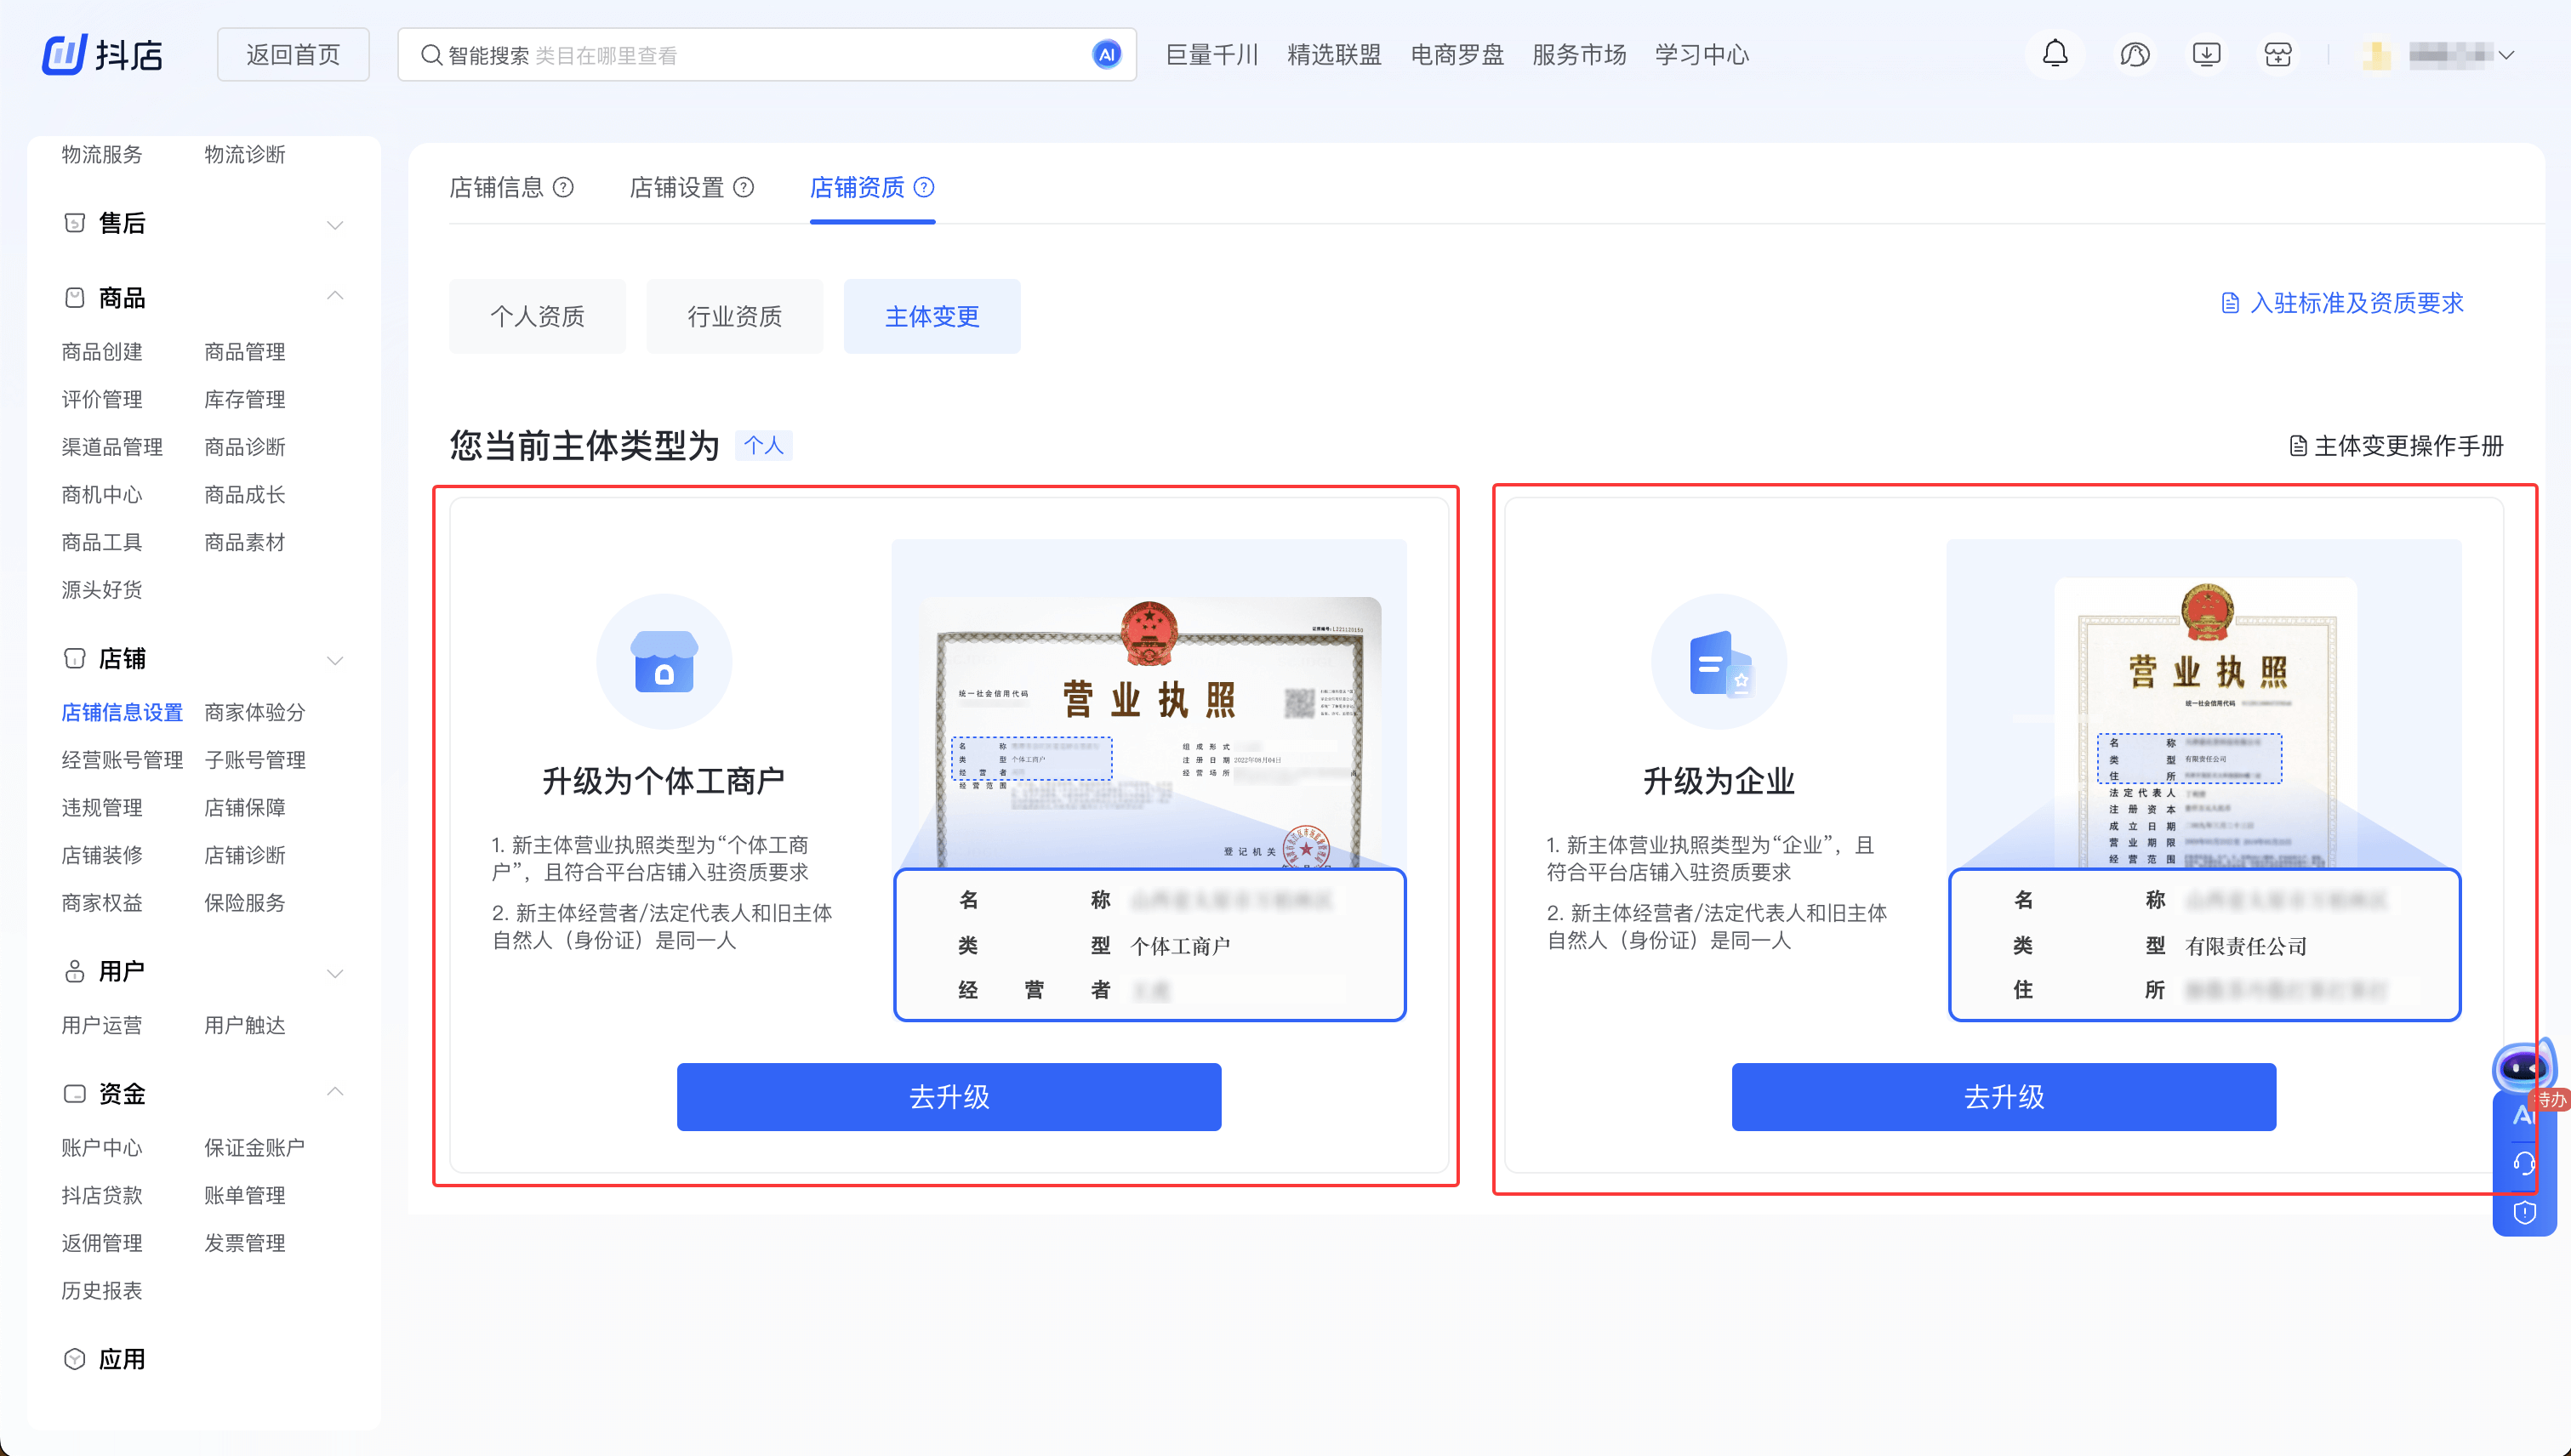Screen dimensions: 2571x1456
Task: Select the 行业资质 sub-tab
Action: coord(734,316)
